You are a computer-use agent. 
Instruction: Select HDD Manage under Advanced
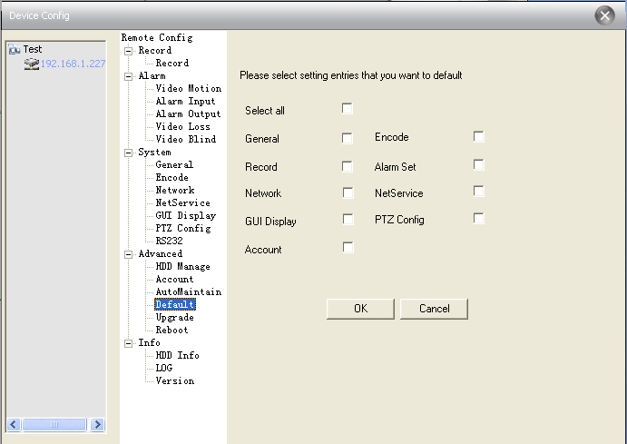[x=182, y=266]
